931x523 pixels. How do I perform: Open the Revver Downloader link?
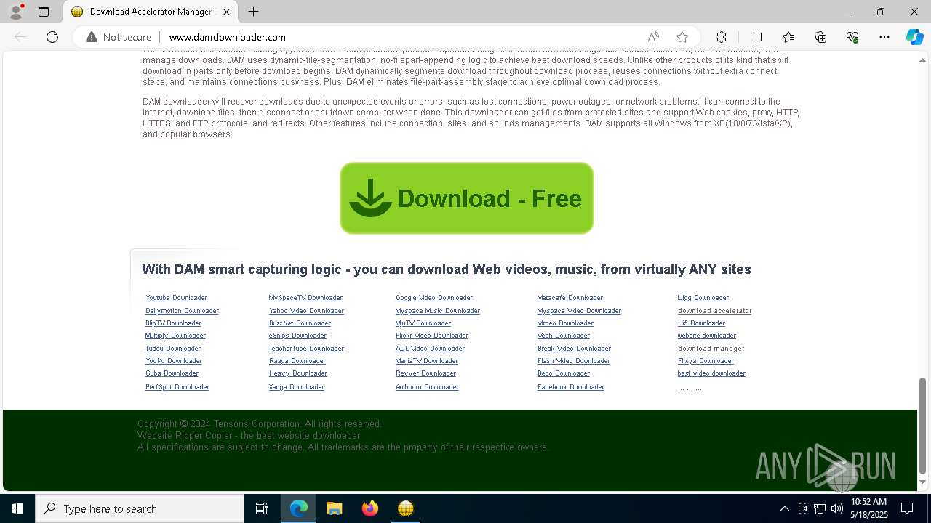[425, 373]
